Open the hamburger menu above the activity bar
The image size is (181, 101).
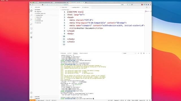coord(31,7)
